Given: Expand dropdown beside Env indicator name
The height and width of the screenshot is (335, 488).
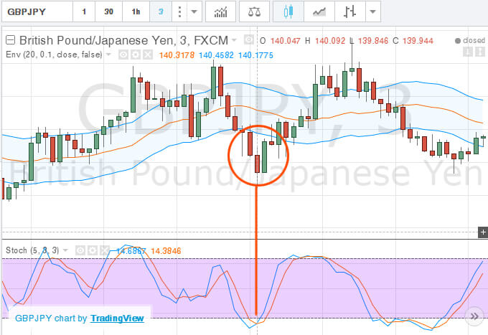Looking at the screenshot, I should pyautogui.click(x=108, y=55).
